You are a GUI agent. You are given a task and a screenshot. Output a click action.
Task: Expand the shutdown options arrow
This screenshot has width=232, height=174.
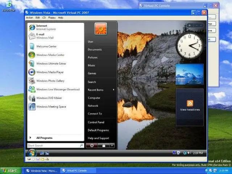pos(112,145)
